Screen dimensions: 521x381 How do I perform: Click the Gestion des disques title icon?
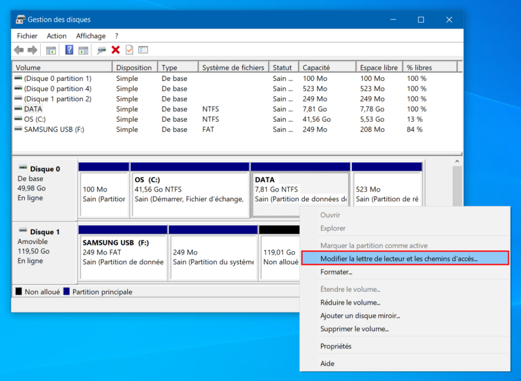tap(20, 20)
